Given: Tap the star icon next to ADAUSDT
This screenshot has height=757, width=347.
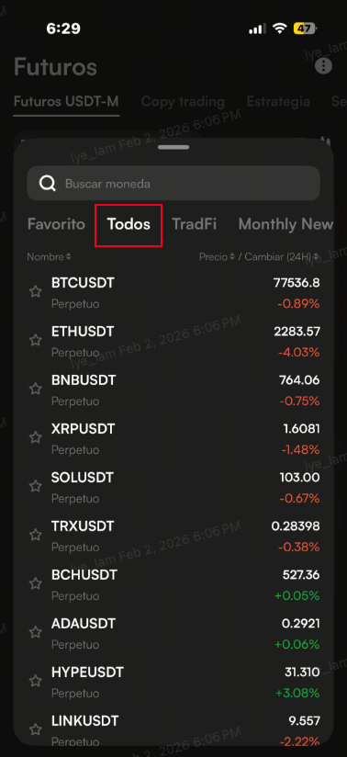Looking at the screenshot, I should coord(35,632).
